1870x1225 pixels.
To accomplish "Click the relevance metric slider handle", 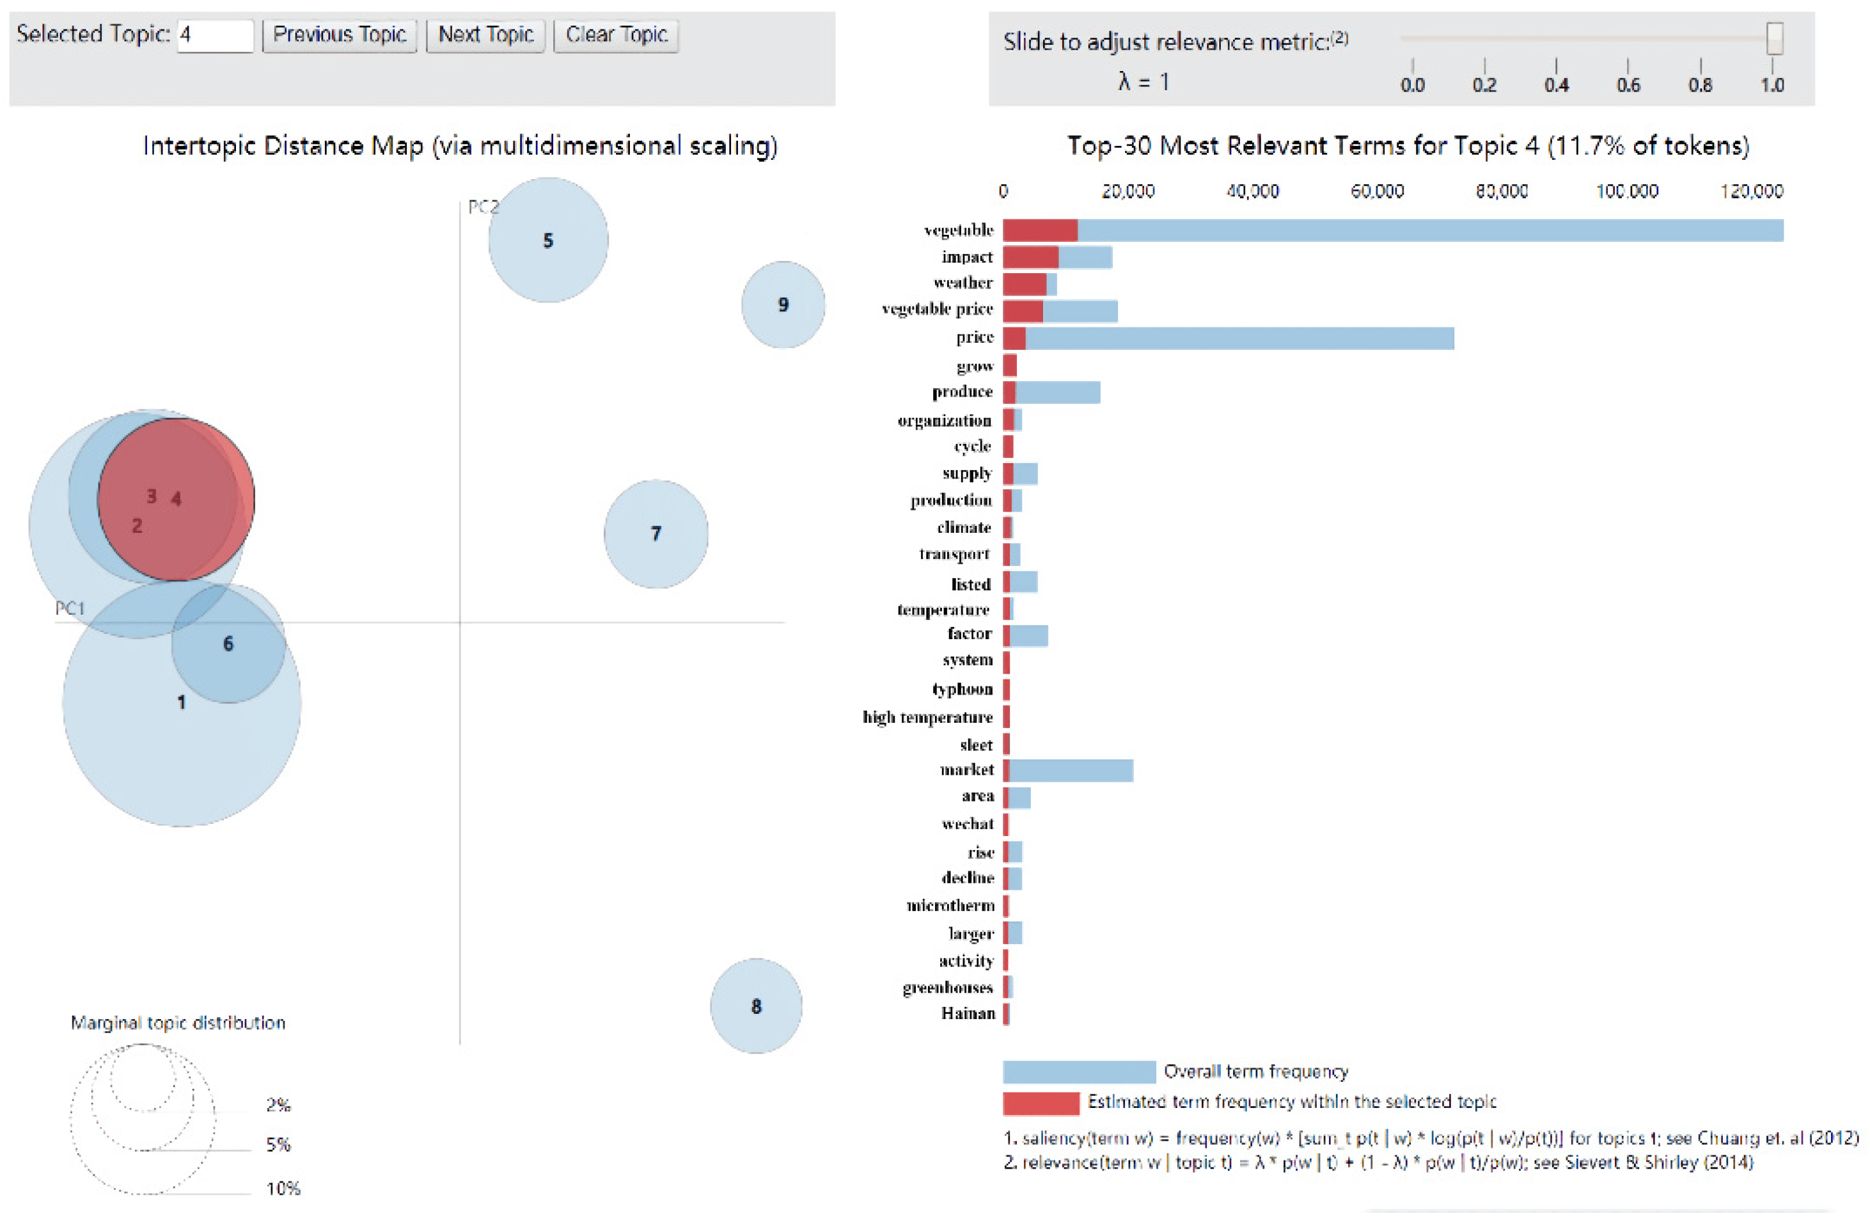I will (1773, 38).
